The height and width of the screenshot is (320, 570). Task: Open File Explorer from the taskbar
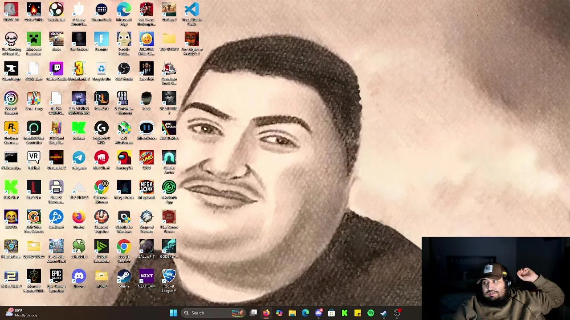293,313
